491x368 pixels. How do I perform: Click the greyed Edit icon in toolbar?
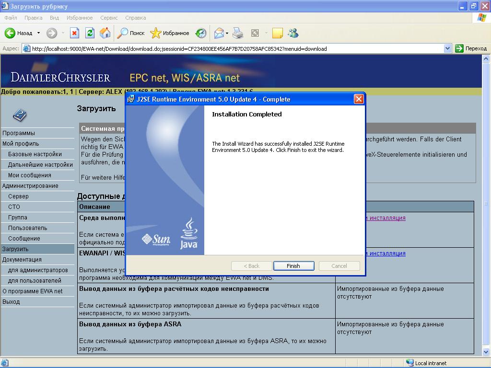click(x=255, y=33)
